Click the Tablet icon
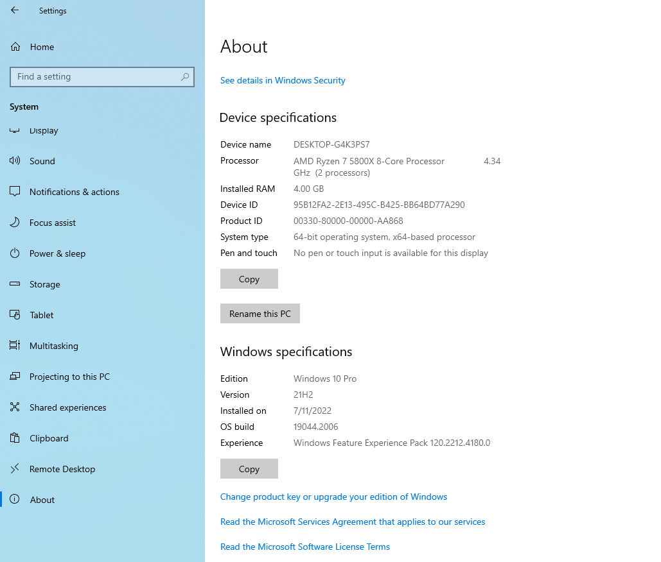 pos(15,314)
